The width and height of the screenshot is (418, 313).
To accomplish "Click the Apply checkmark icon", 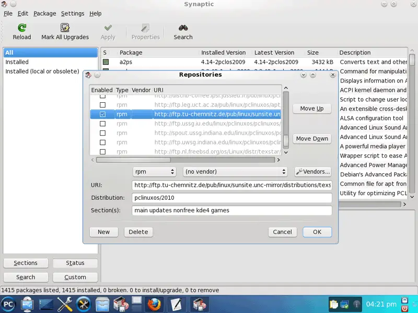I will pyautogui.click(x=108, y=28).
